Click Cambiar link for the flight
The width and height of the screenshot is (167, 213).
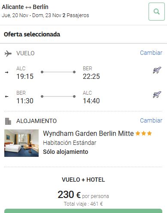[x=151, y=53]
